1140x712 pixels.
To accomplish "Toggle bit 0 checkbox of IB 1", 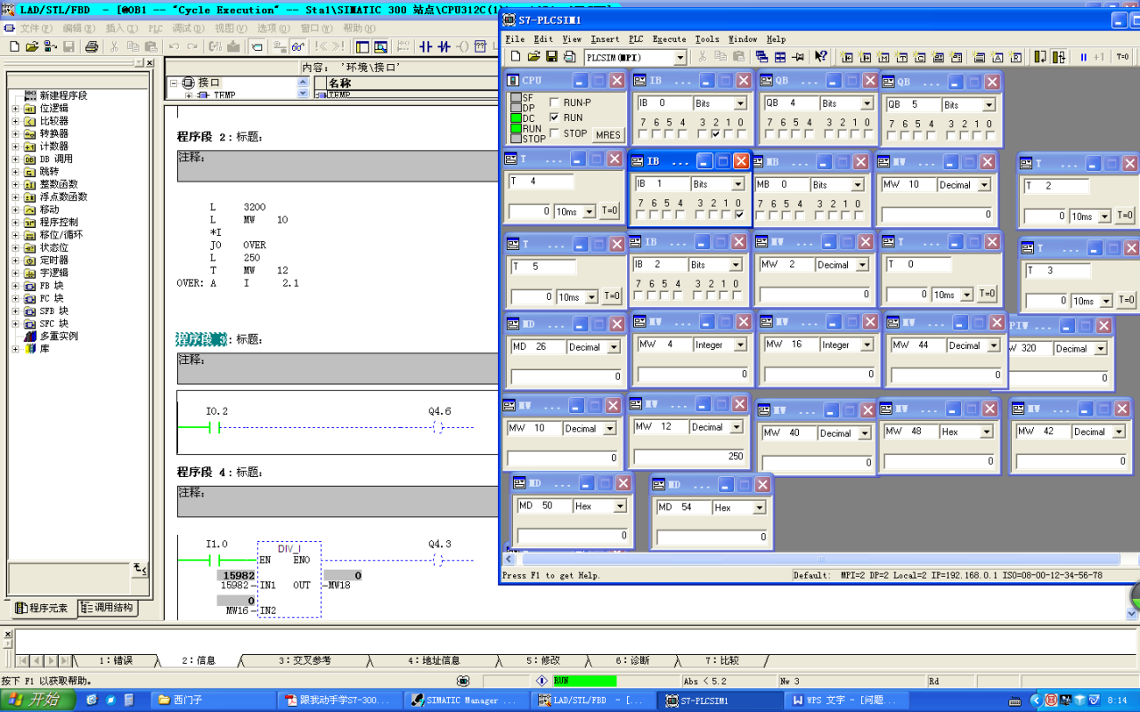I will (x=739, y=214).
